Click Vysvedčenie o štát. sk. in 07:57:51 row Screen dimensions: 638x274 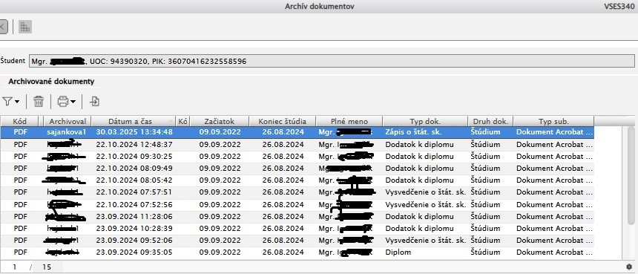[x=425, y=192]
